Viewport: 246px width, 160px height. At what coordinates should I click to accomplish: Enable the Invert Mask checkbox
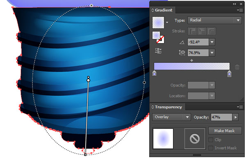211,148
